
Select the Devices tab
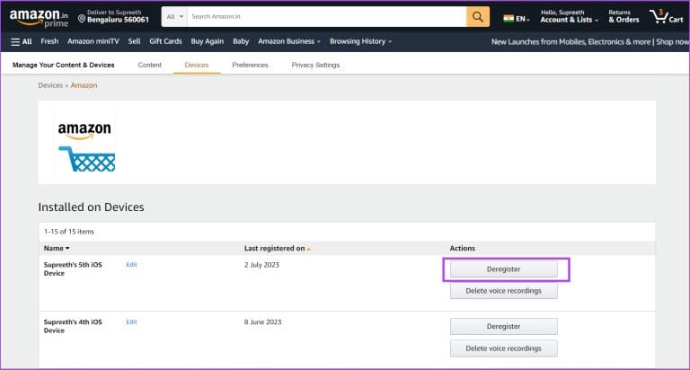coord(196,65)
